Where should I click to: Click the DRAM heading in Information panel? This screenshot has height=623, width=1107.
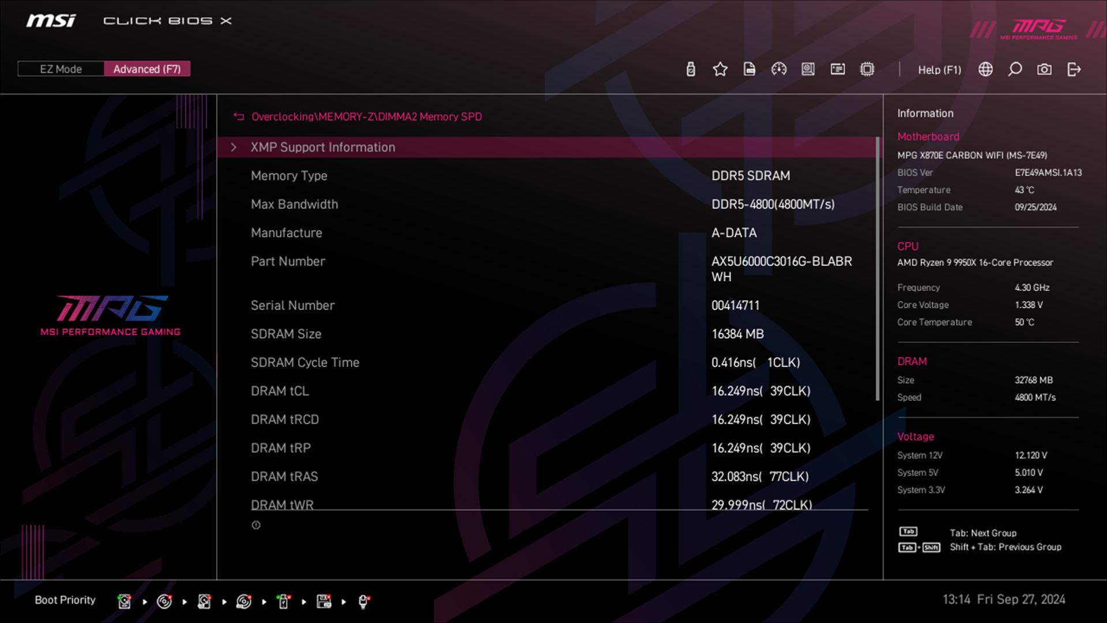(912, 362)
